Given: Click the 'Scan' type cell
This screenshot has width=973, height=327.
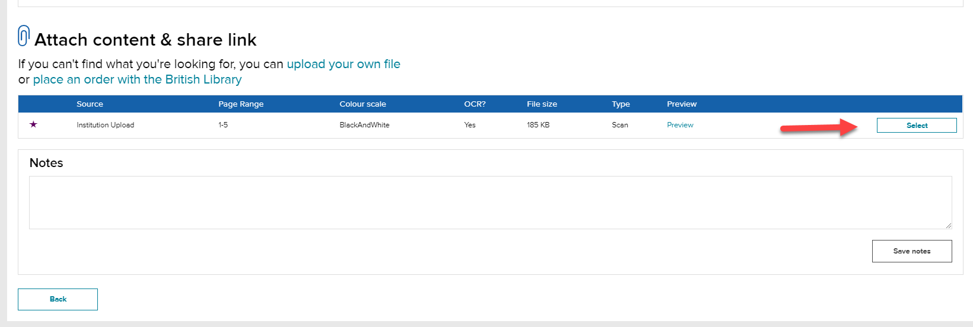Looking at the screenshot, I should (620, 125).
